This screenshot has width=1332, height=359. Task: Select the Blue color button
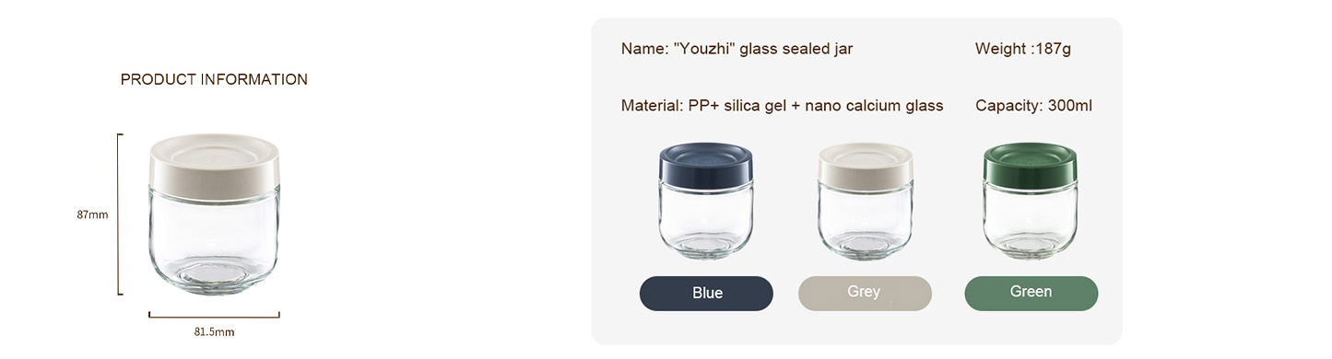[x=706, y=294]
